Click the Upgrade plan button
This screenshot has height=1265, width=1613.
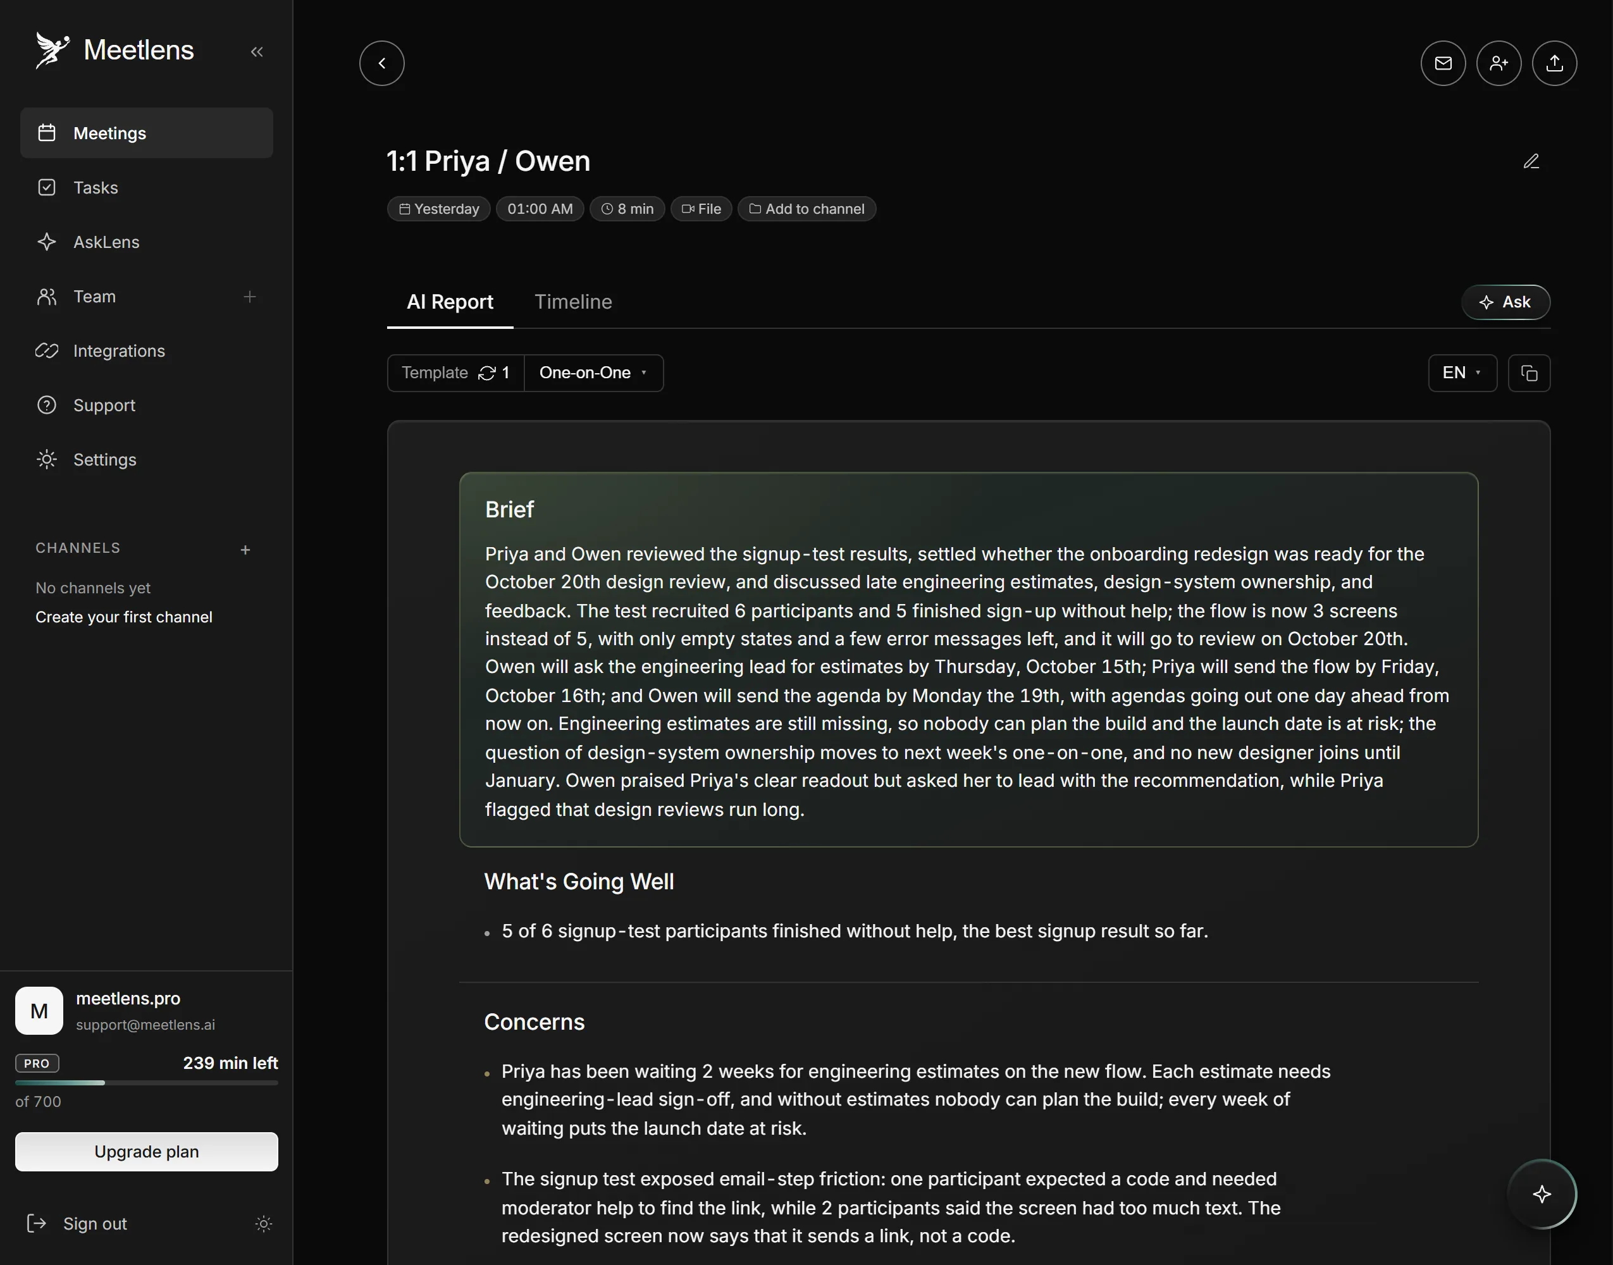147,1152
